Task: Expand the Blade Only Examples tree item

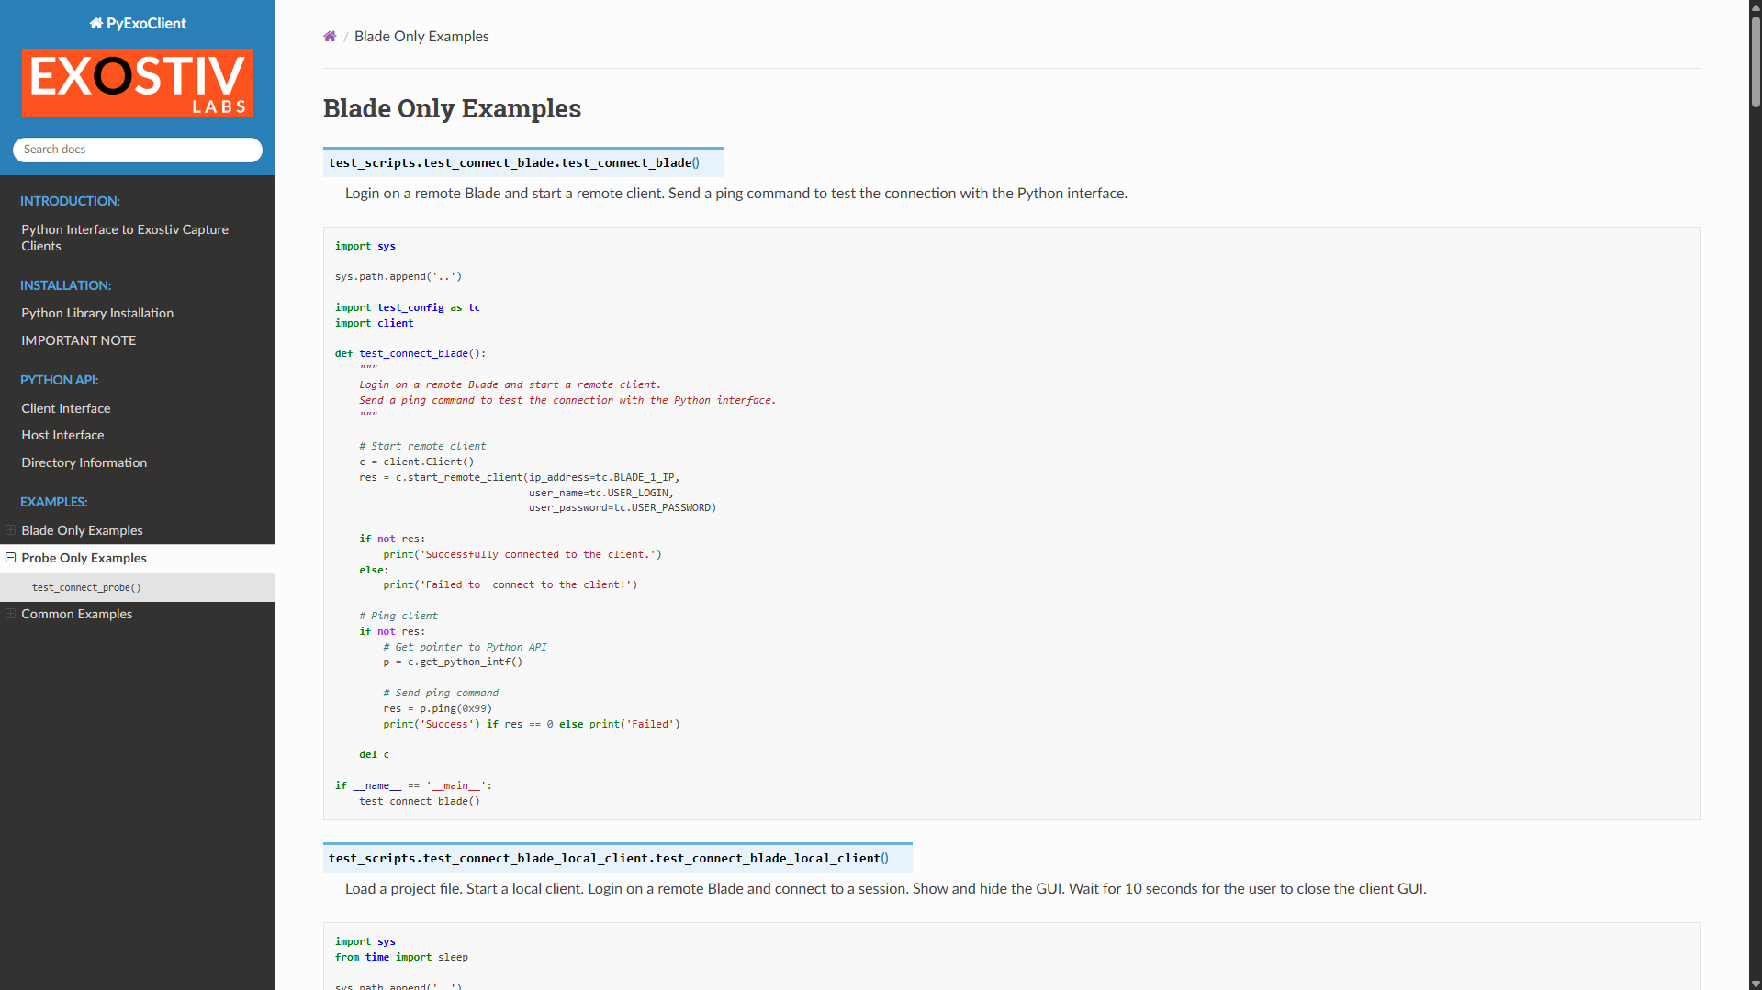Action: [x=10, y=530]
